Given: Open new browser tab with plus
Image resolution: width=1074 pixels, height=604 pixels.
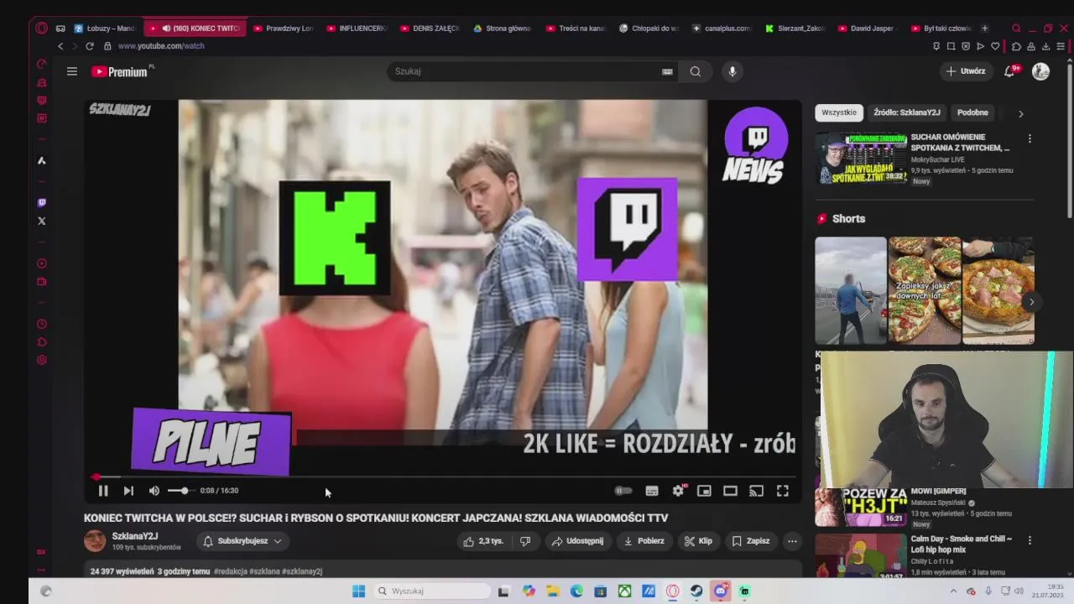Looking at the screenshot, I should 984,29.
